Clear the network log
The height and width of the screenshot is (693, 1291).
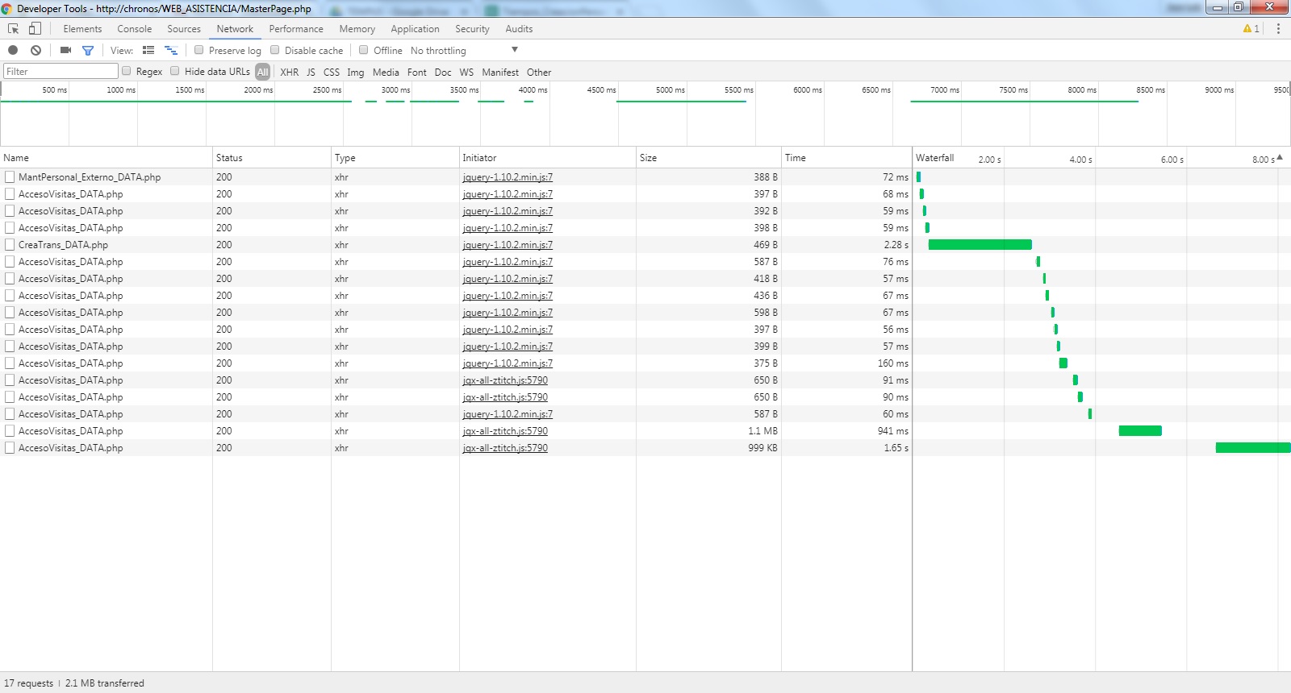point(36,50)
